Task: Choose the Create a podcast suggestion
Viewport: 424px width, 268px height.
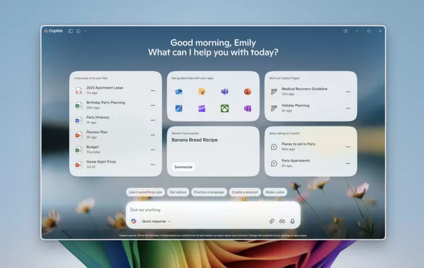Action: [244, 192]
